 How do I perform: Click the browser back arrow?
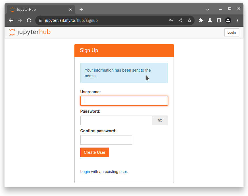[x=11, y=20]
